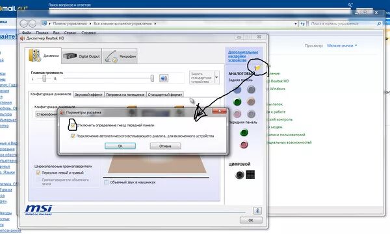The image size is (390, 234).
Task: Expand the address bar history dropdown
Action: 296,23
